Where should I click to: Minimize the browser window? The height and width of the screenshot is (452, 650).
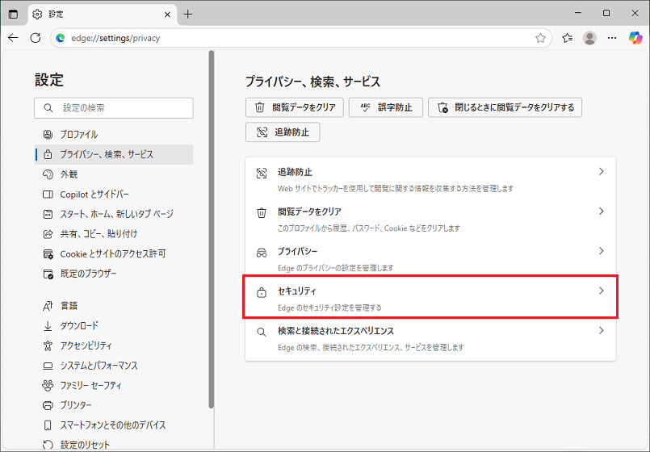[578, 13]
